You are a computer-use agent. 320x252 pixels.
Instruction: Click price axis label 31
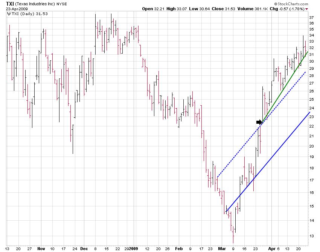pyautogui.click(x=311, y=55)
